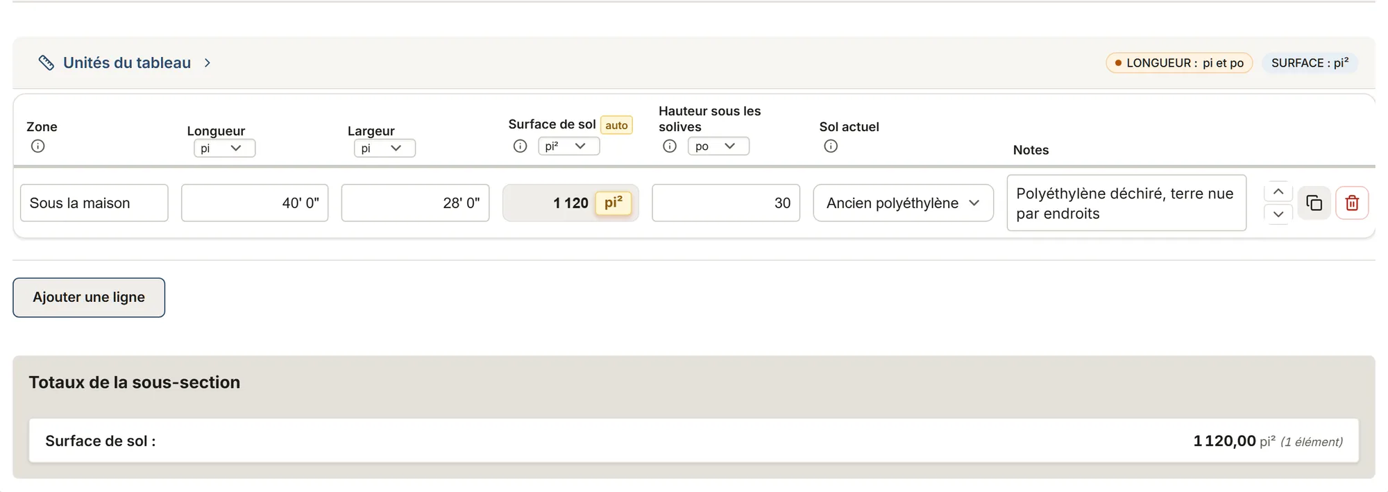Open the Unités du tableau heading
Viewport: 1388px width, 492px height.
pyautogui.click(x=127, y=62)
